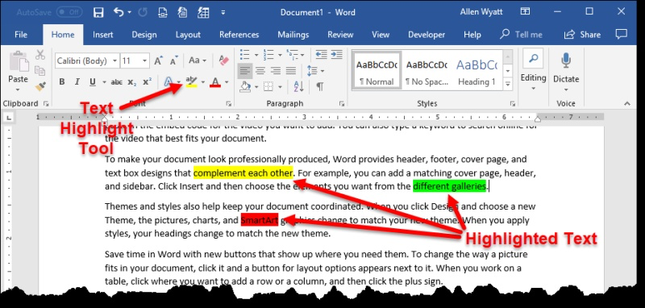
Task: Apply the No Spacing style
Action: pyautogui.click(x=427, y=70)
